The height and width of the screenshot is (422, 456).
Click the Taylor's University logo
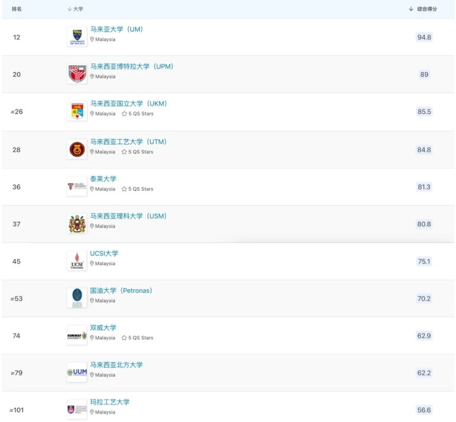[x=77, y=187]
